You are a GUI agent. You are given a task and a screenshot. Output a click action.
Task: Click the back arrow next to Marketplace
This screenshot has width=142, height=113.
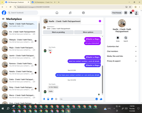pos(3,19)
